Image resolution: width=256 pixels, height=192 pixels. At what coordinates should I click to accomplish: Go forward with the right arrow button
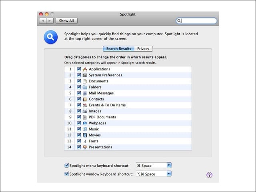point(50,21)
